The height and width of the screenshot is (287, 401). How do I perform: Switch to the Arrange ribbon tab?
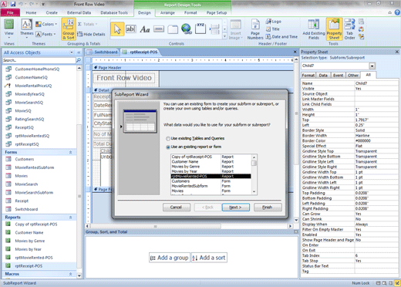[167, 12]
